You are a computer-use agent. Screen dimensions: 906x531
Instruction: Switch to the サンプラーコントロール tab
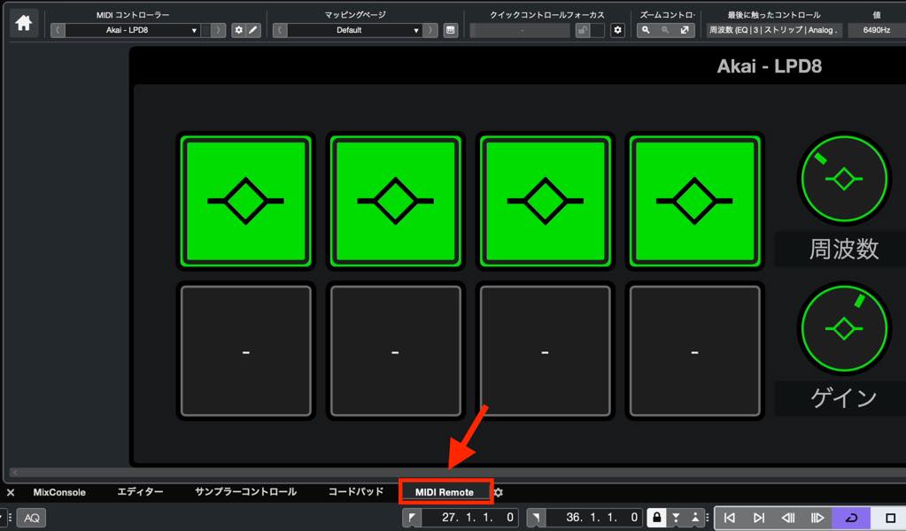point(245,492)
